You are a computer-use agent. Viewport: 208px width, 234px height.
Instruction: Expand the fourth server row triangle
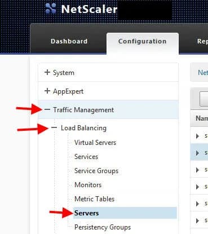(197, 187)
